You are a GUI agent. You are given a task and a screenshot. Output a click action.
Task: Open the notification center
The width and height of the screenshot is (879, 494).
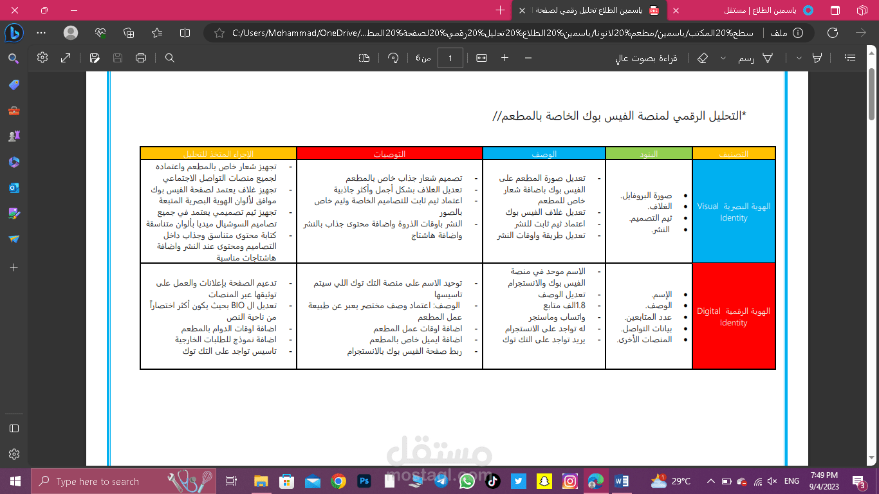click(x=859, y=481)
